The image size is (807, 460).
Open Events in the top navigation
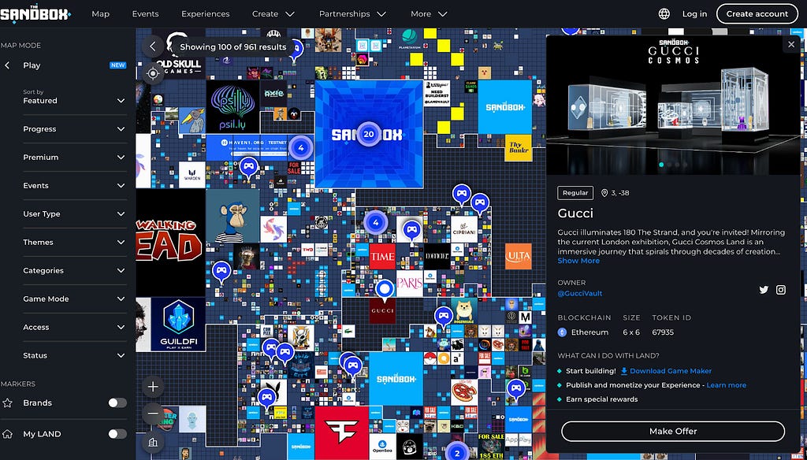(145, 14)
